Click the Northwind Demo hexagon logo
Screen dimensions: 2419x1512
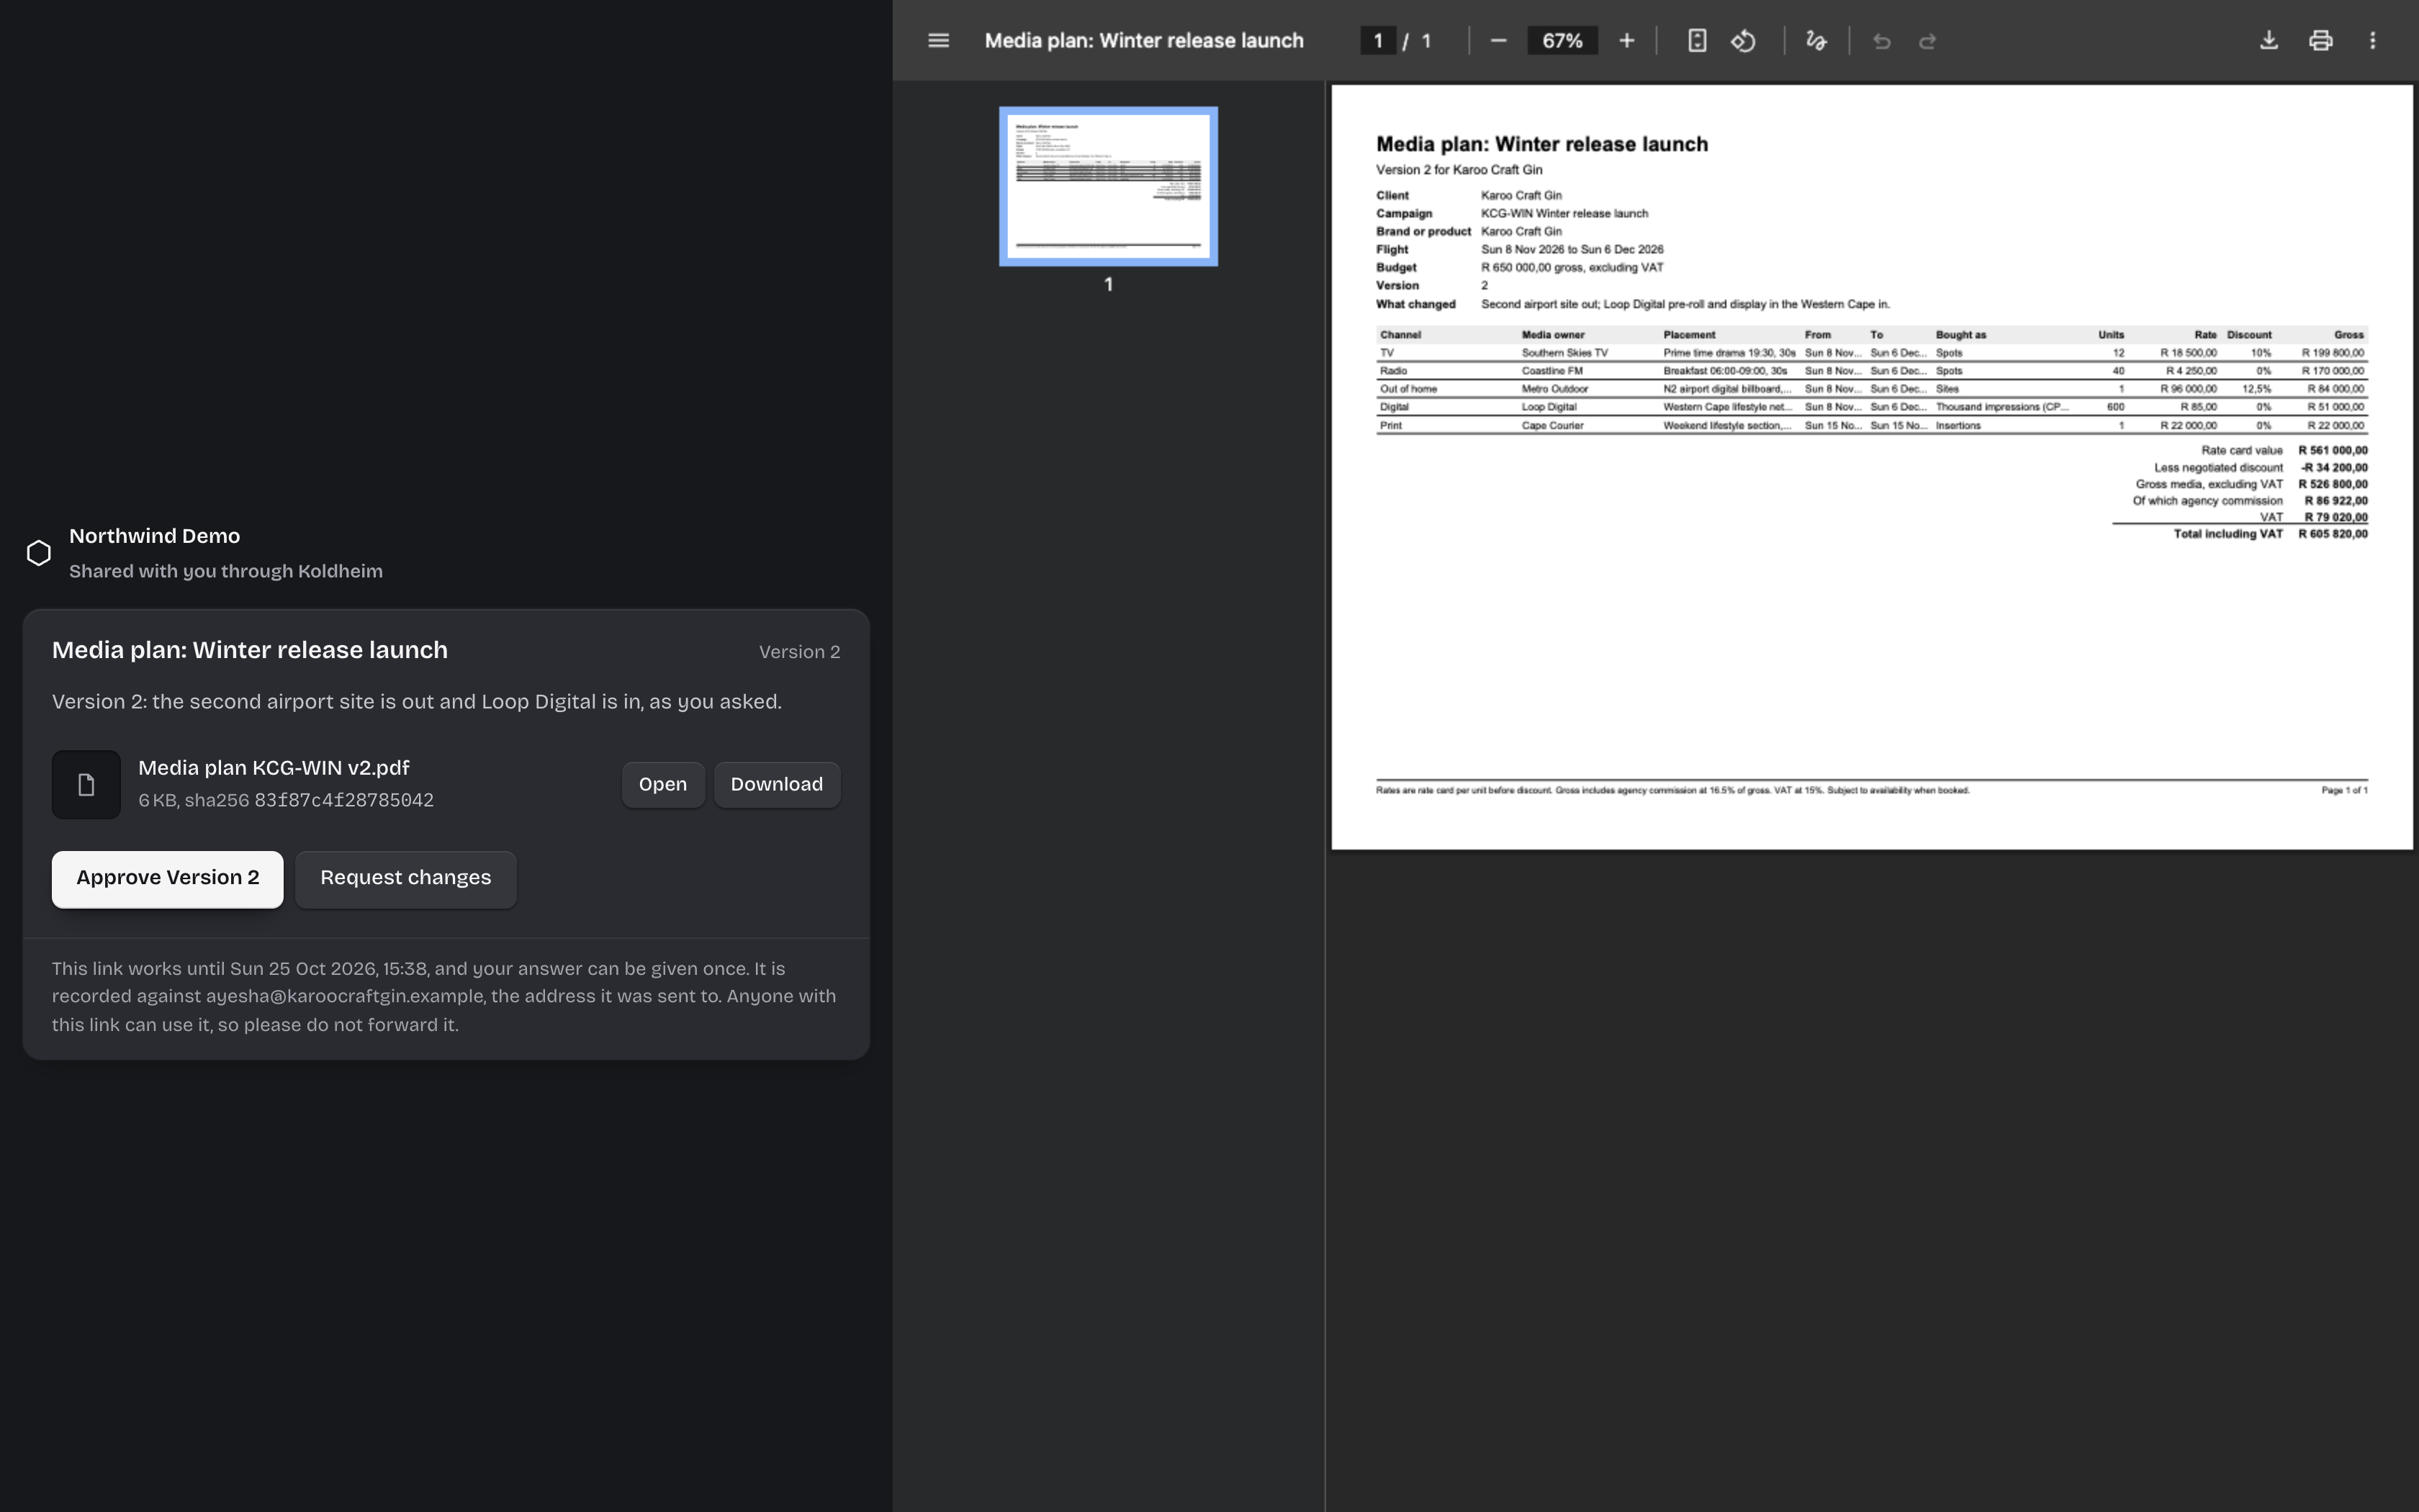[38, 553]
